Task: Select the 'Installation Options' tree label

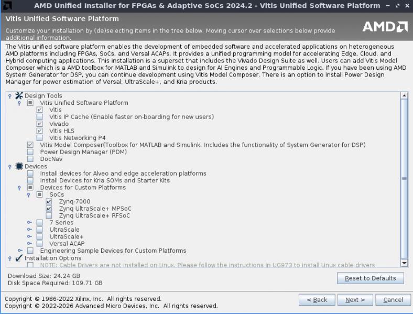Action: [53, 258]
